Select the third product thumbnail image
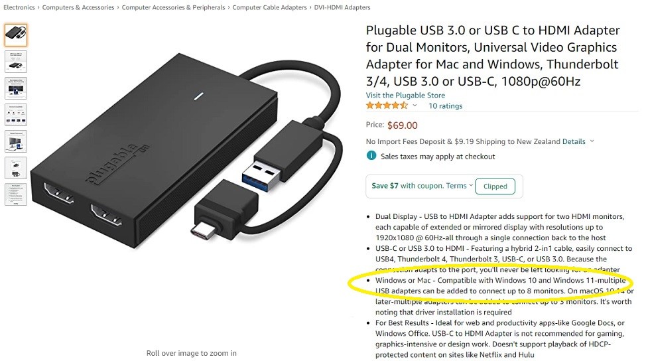 pyautogui.click(x=16, y=88)
